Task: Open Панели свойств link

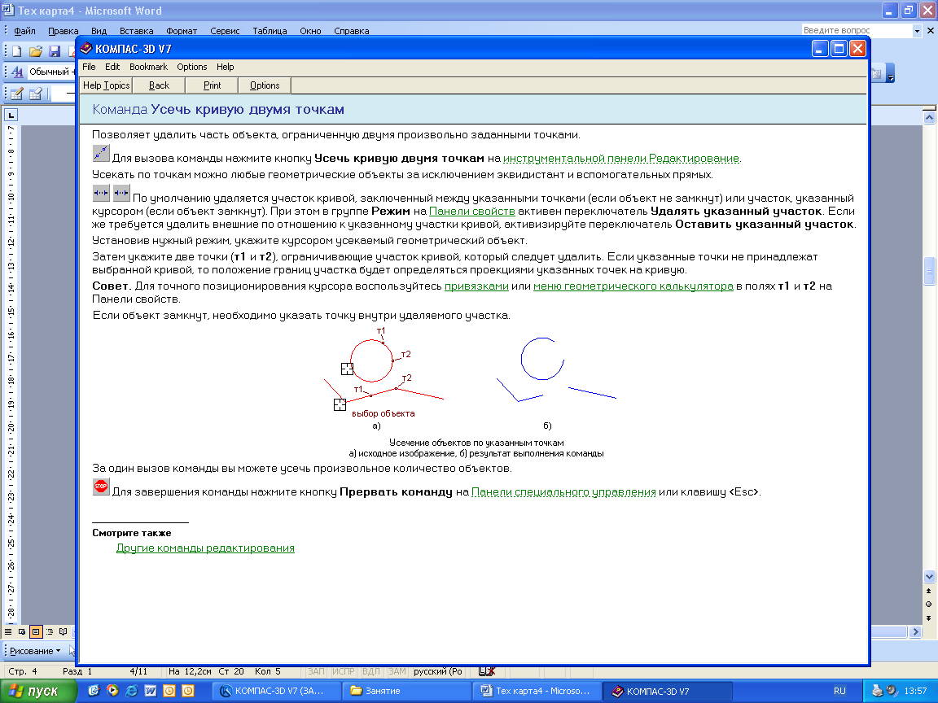Action: click(x=472, y=211)
